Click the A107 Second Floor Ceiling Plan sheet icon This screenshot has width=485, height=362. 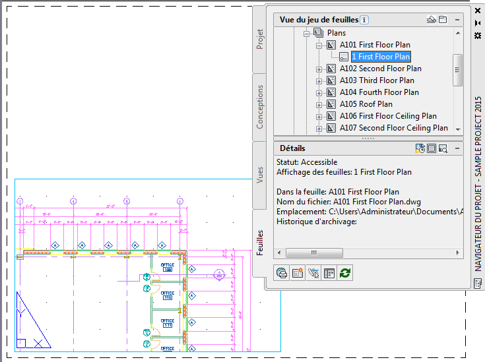point(331,128)
